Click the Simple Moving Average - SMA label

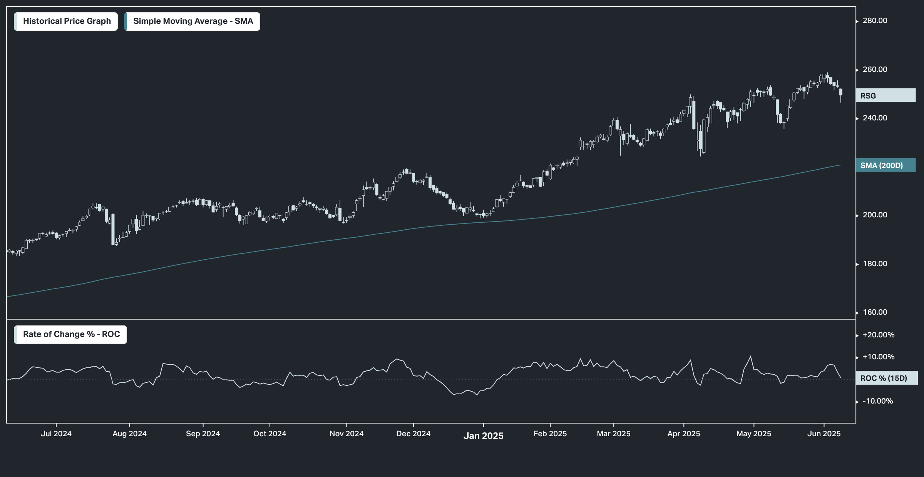(x=193, y=21)
